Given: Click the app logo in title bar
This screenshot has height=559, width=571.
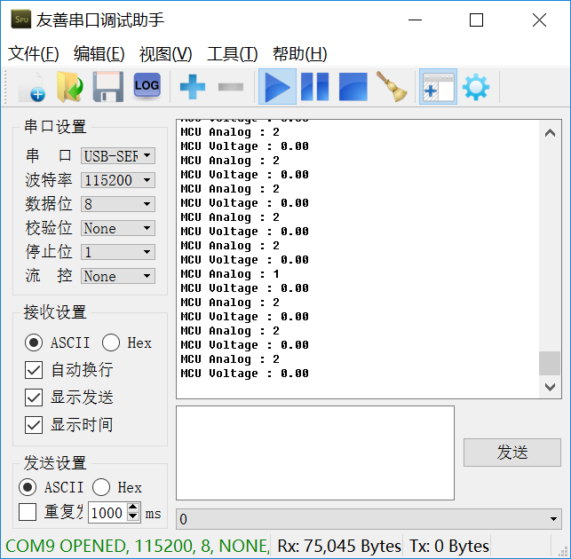Looking at the screenshot, I should (x=21, y=20).
